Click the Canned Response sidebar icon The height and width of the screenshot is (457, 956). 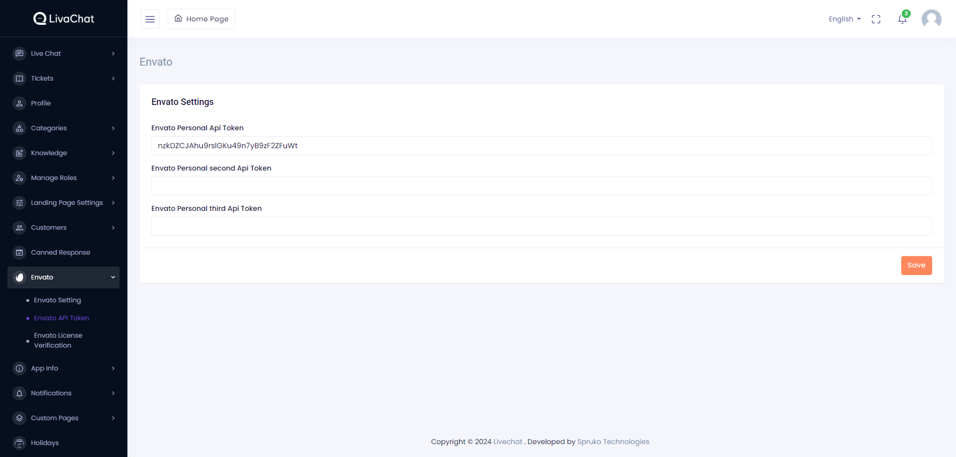coord(19,252)
